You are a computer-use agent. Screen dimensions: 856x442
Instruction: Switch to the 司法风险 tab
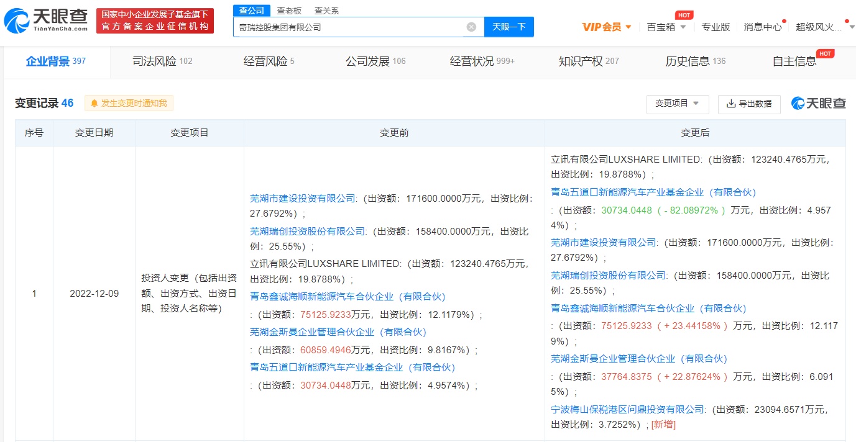click(x=162, y=61)
